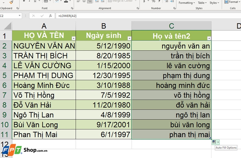Screen dimensions: 241x158
Task: Click the Ngày sinh header cell
Action: pos(104,35)
